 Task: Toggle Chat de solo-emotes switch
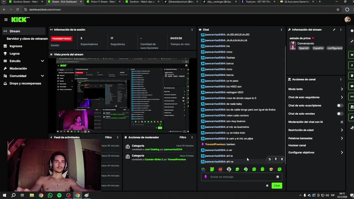coord(340,114)
